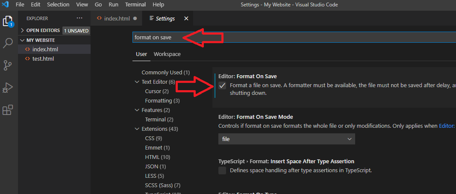
Task: Open the Run menu
Action: [113, 5]
